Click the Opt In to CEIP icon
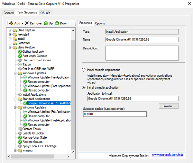 point(20,69)
